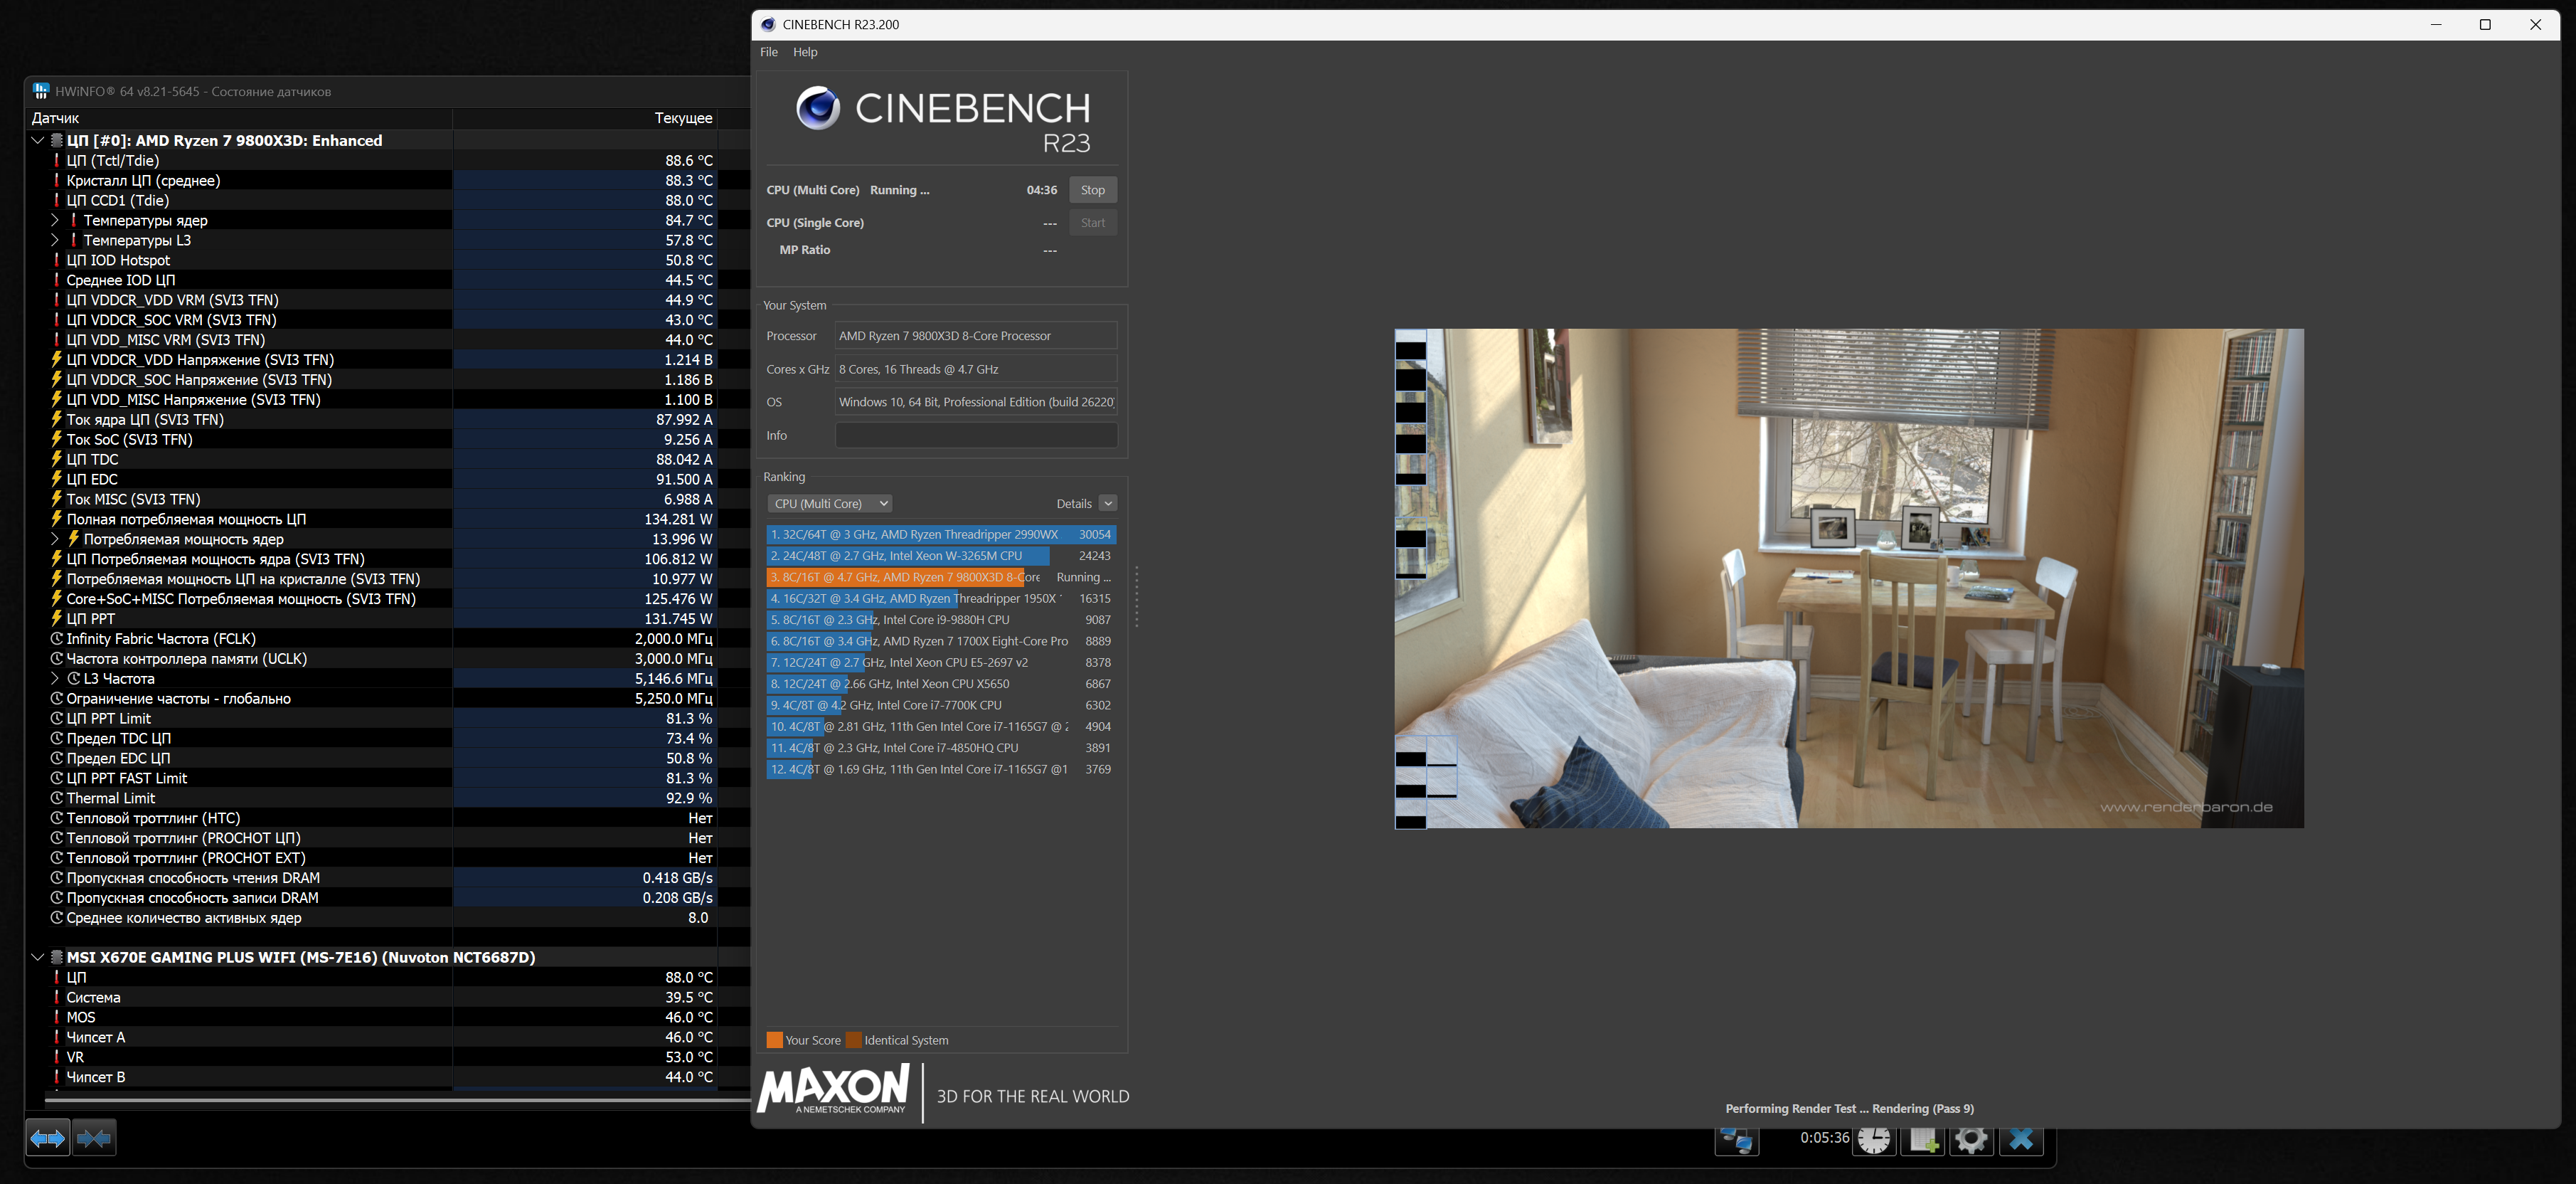Open HWiNFO sensor settings gear
The height and width of the screenshot is (1184, 2576).
click(x=1971, y=1139)
